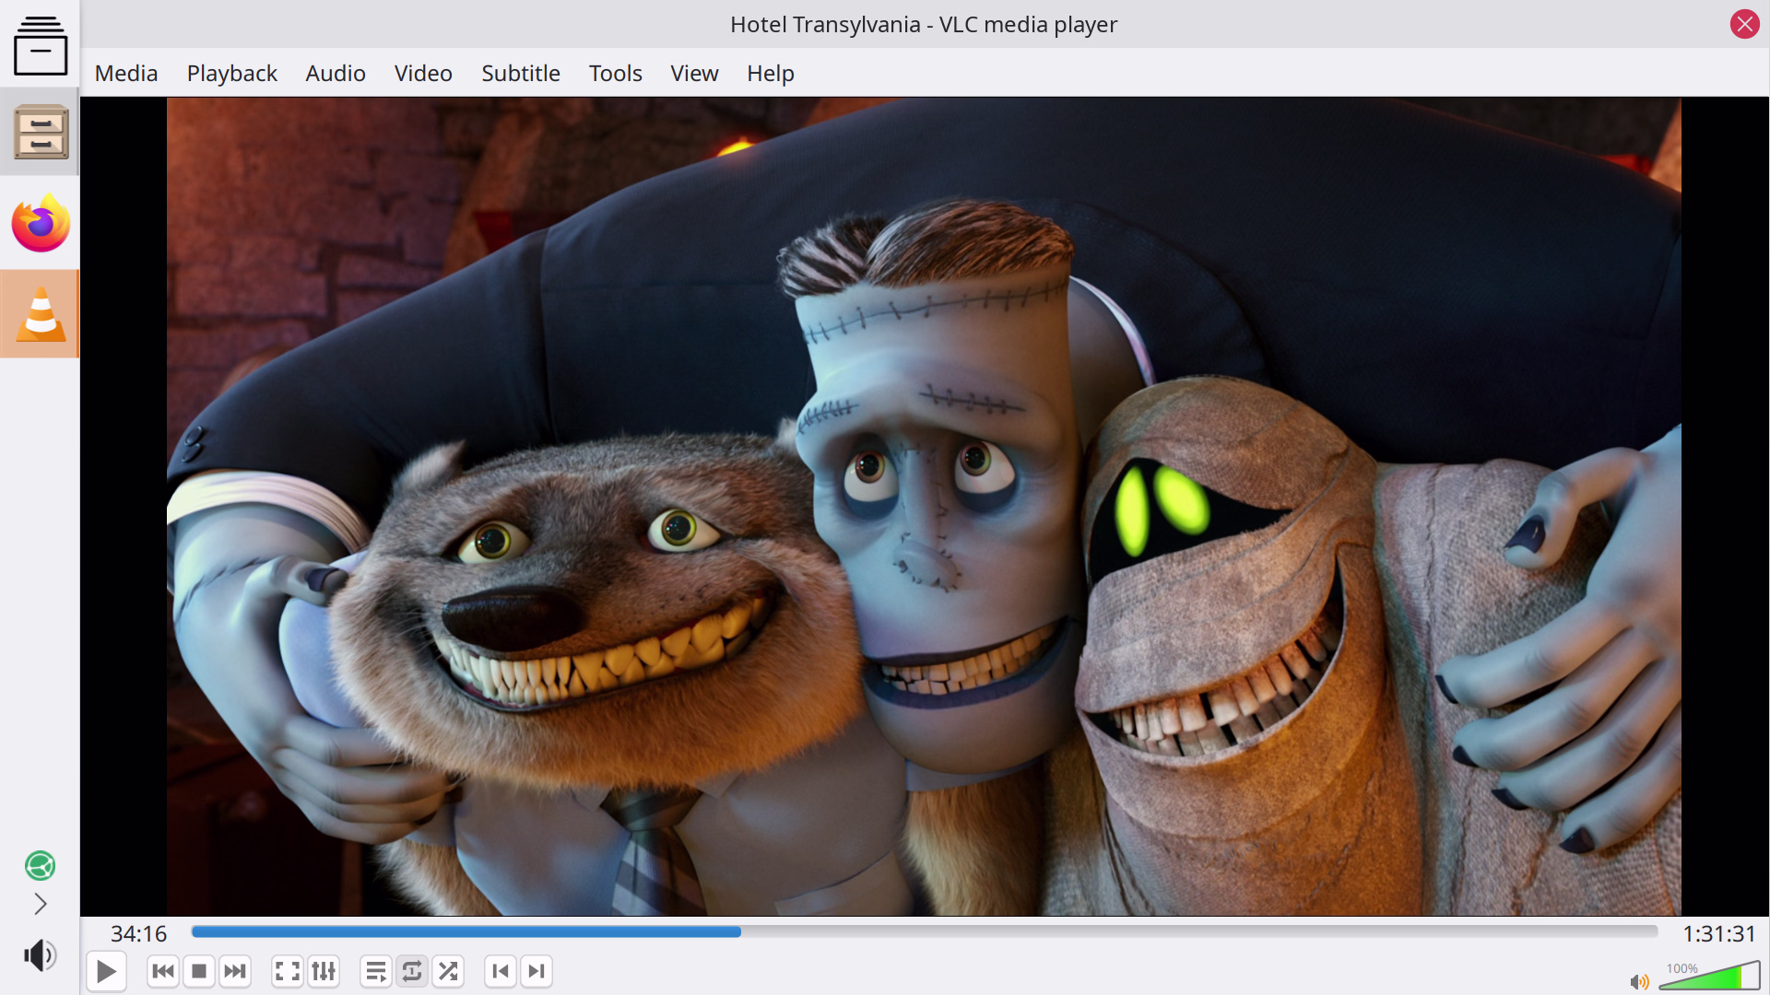The image size is (1770, 995).
Task: Jump to next chapter
Action: point(537,971)
